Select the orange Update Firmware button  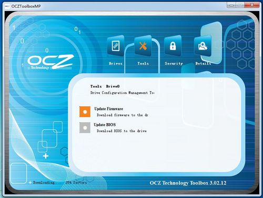85,112
